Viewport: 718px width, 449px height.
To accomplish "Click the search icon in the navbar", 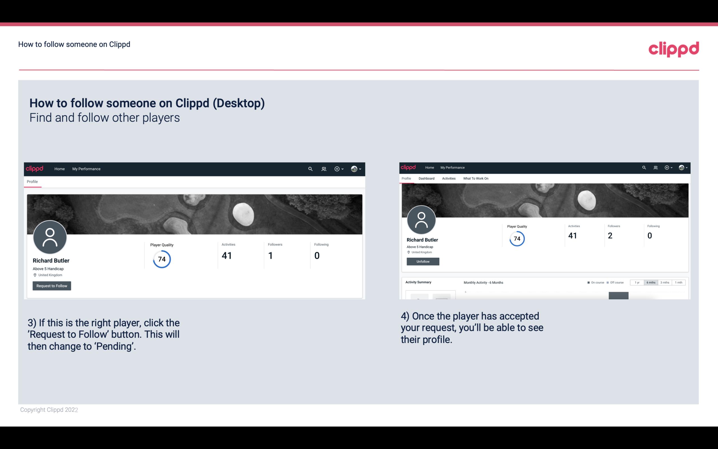I will 309,169.
